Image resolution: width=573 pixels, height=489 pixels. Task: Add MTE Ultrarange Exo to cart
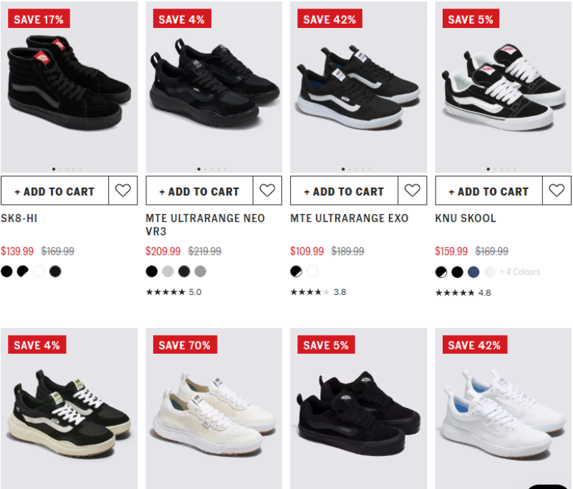pyautogui.click(x=345, y=191)
